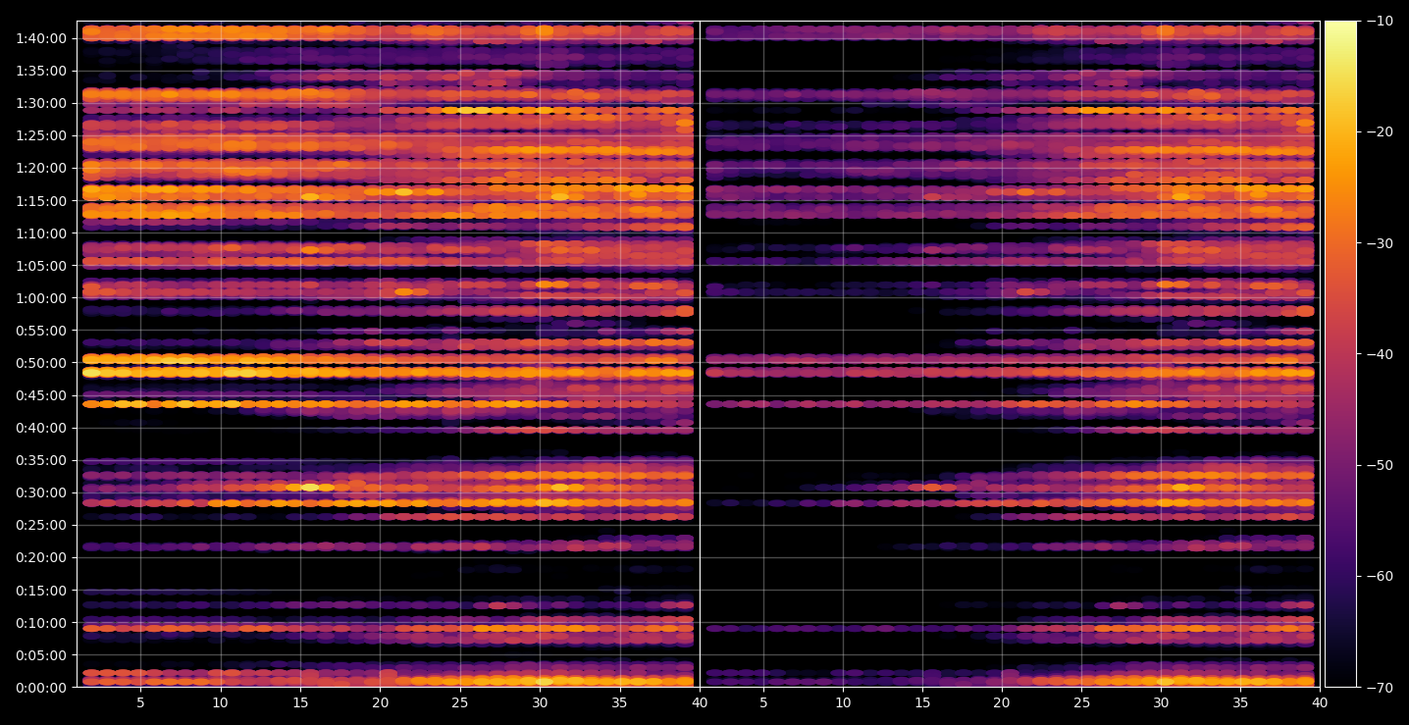The height and width of the screenshot is (725, 1409).
Task: Click x-axis label 30 under the right heatmap
Action: [1162, 702]
